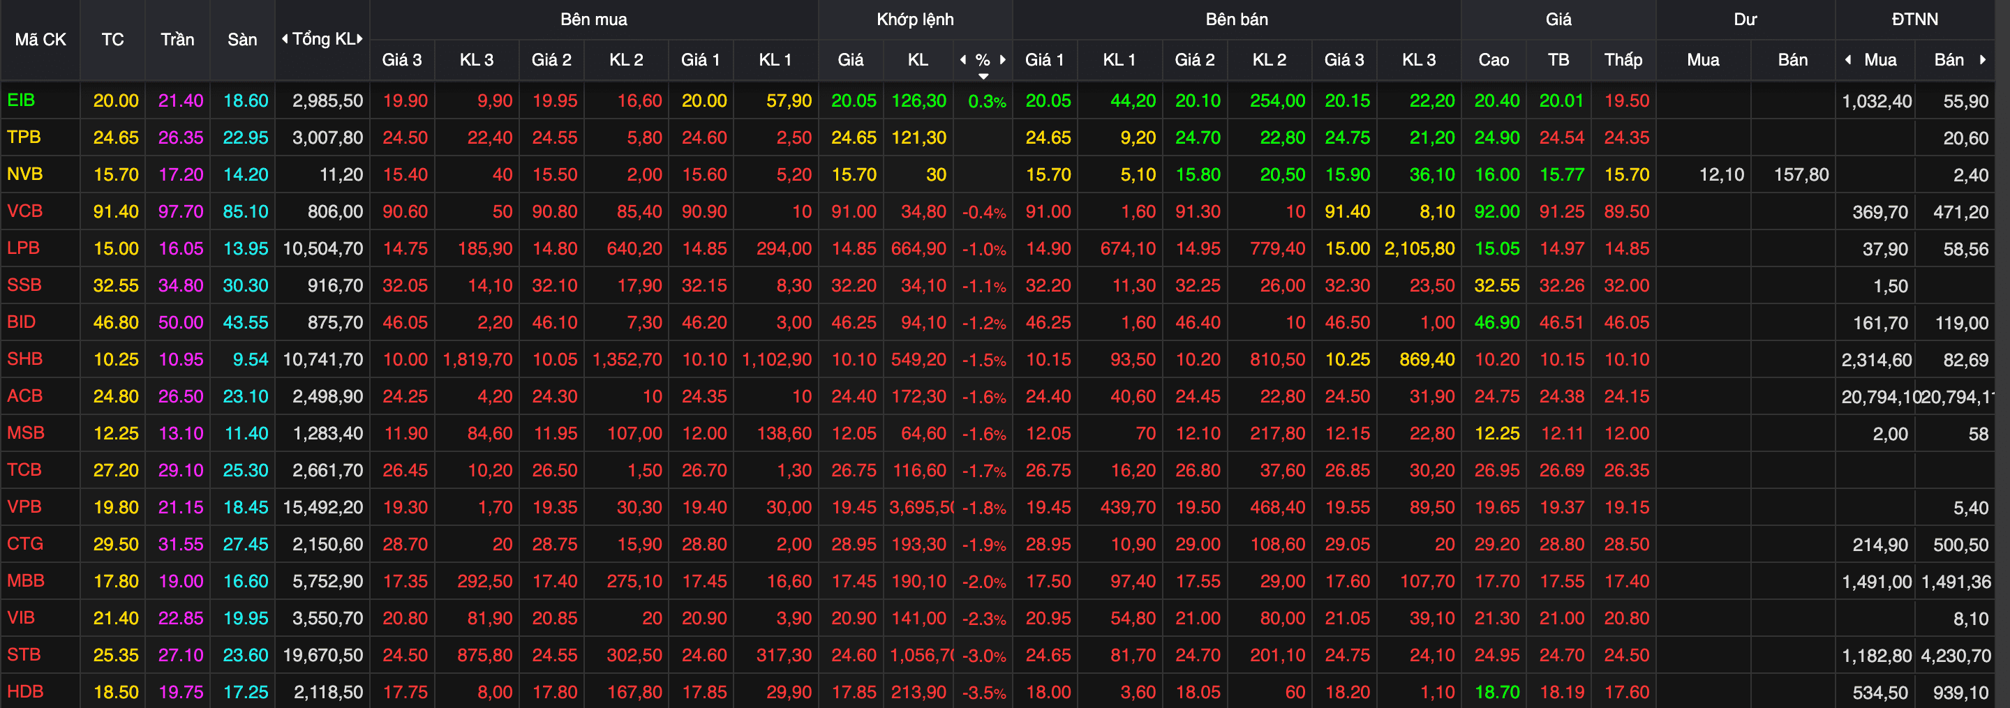Click TPB reference price 24.65 in TC column

pos(115,137)
